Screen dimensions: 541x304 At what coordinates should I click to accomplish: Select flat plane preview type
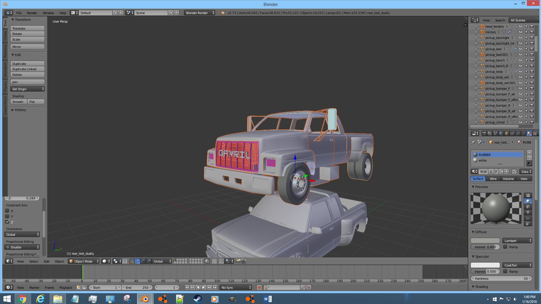click(x=528, y=195)
